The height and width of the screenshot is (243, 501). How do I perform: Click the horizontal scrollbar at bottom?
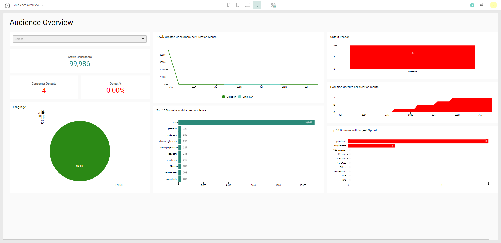tap(246, 239)
